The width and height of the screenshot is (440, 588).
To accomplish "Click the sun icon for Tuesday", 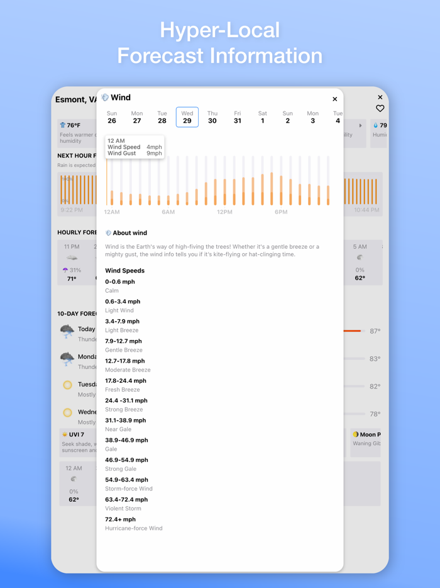I will (67, 385).
